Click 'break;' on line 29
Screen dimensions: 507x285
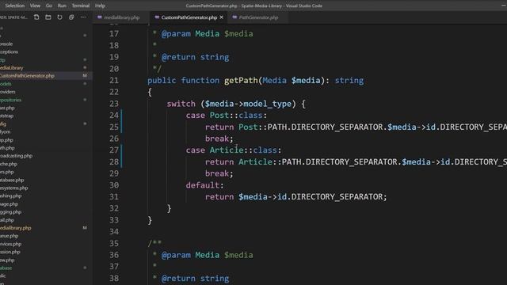point(219,173)
